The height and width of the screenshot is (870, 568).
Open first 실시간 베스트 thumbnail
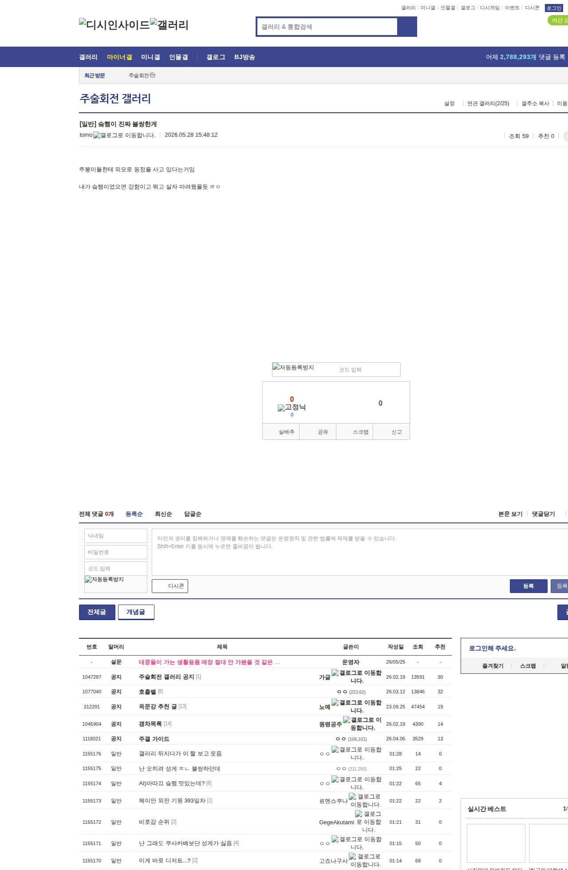pyautogui.click(x=496, y=843)
